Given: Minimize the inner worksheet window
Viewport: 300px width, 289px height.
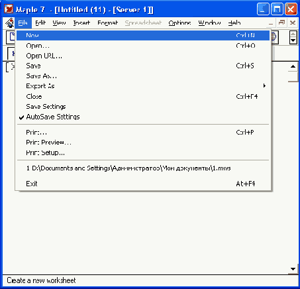Looking at the screenshot, I should tap(271, 23).
